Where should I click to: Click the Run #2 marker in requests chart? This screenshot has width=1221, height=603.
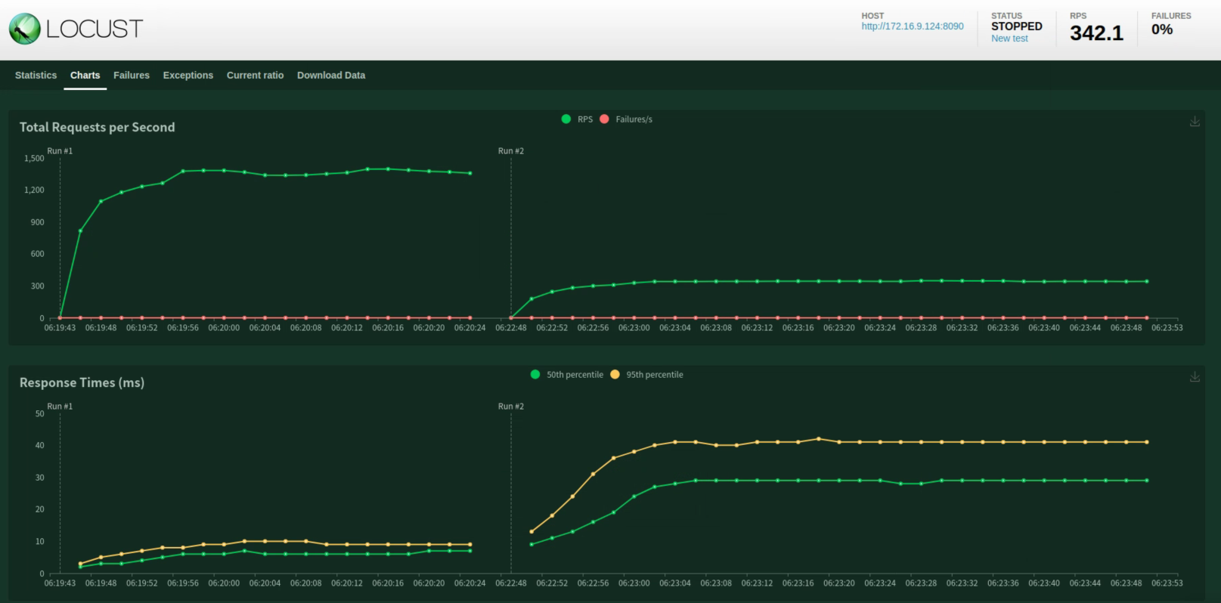511,151
